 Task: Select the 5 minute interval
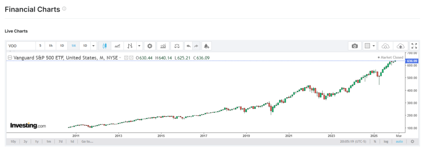[40, 46]
